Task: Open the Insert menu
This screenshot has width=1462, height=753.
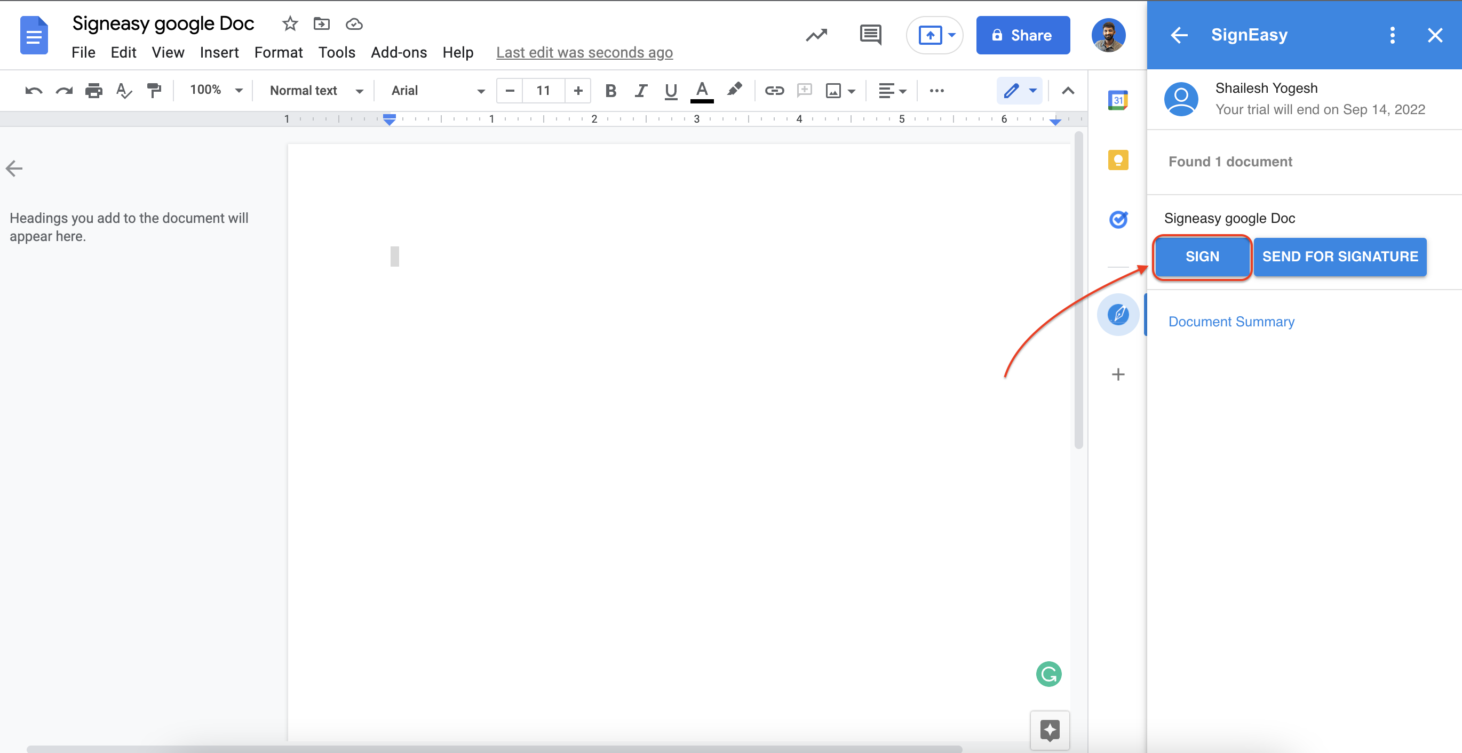Action: point(219,53)
